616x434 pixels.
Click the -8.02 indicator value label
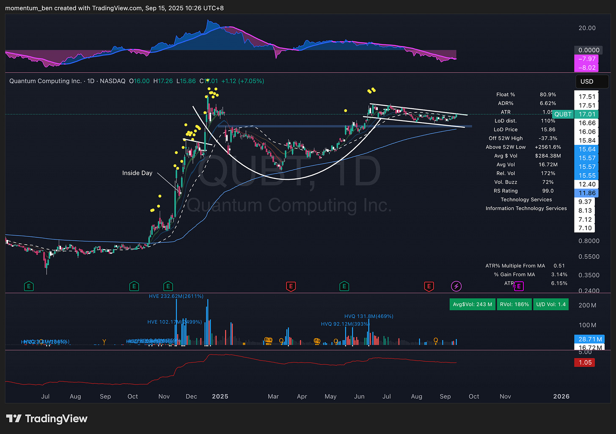(586, 68)
